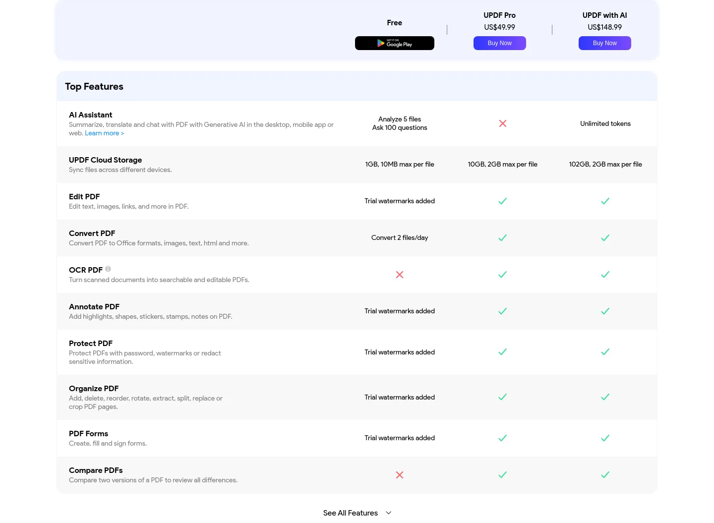The height and width of the screenshot is (523, 714).
Task: Click the 'Free' plan header
Action: [x=395, y=23]
